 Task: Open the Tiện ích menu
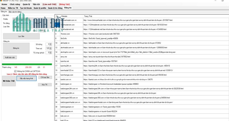click(36, 4)
